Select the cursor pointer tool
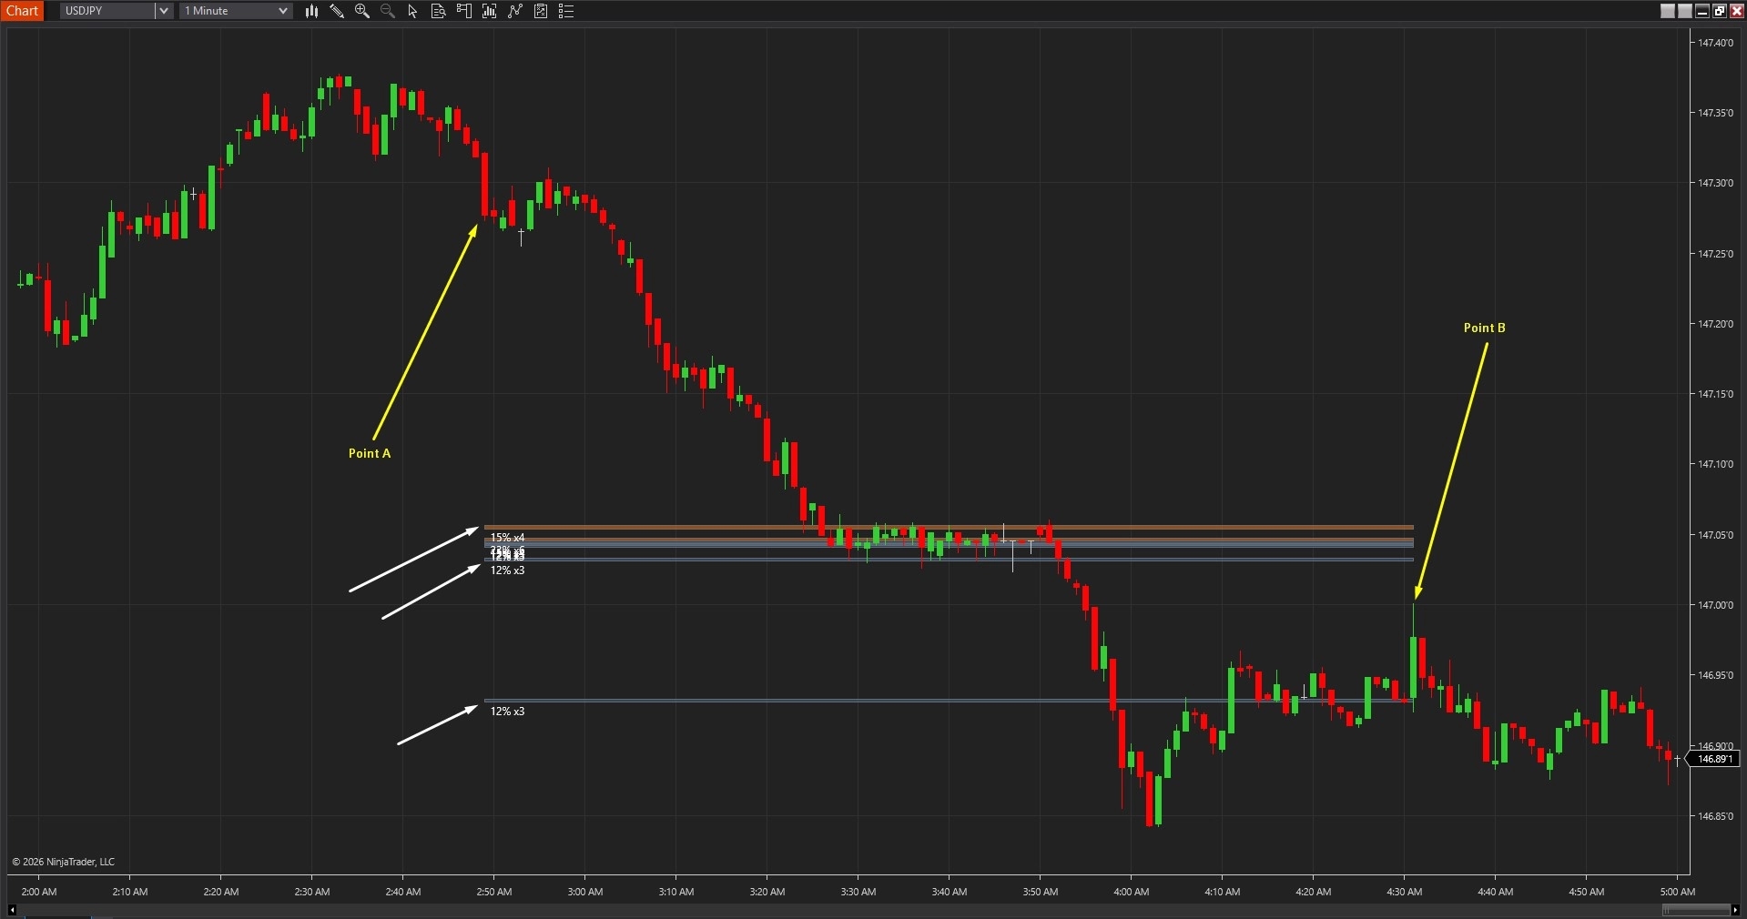Screen dimensions: 1747x919 [x=412, y=11]
